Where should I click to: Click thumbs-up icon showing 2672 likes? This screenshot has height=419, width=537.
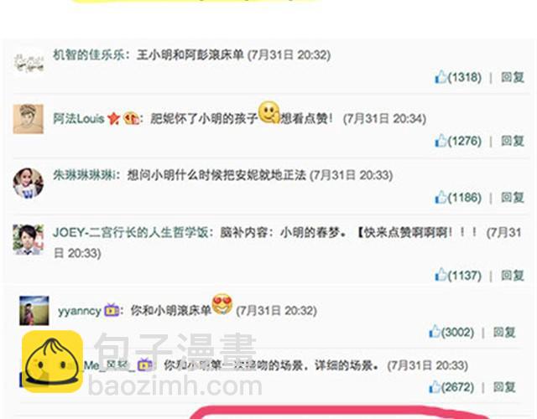(435, 387)
